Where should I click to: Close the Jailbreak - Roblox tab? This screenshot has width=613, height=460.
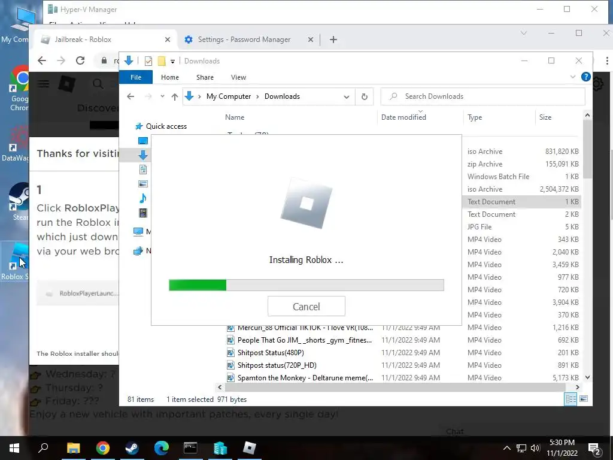click(x=168, y=40)
